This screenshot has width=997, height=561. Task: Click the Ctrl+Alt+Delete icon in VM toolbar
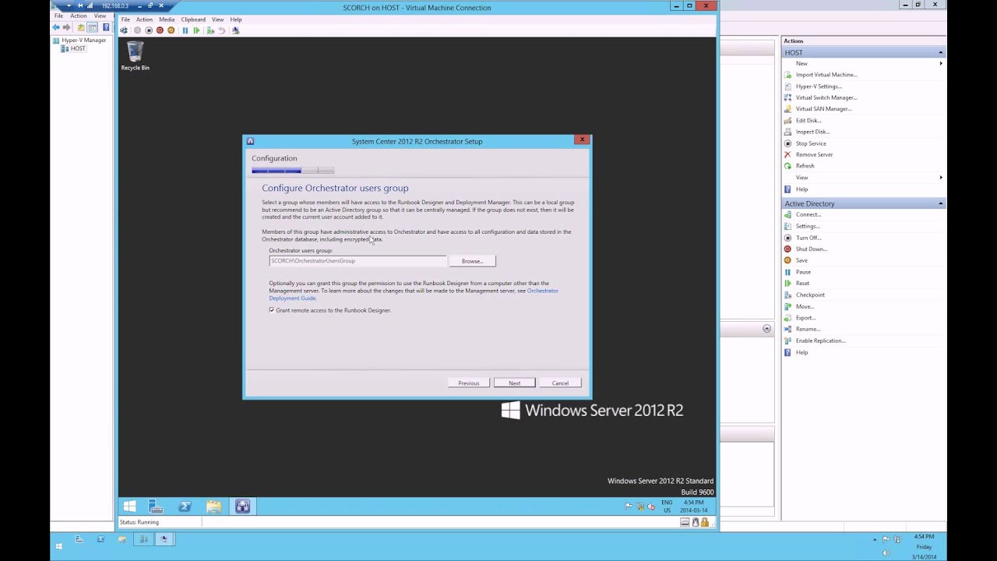point(124,30)
